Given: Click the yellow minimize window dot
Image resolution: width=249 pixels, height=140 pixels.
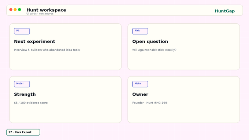Looking at the screenshot, I should [15, 10].
